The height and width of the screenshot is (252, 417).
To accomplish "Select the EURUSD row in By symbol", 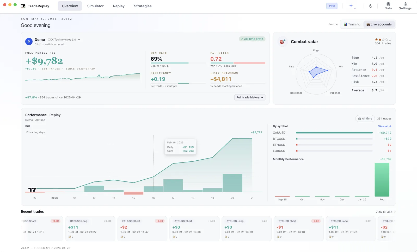I will point(332,151).
